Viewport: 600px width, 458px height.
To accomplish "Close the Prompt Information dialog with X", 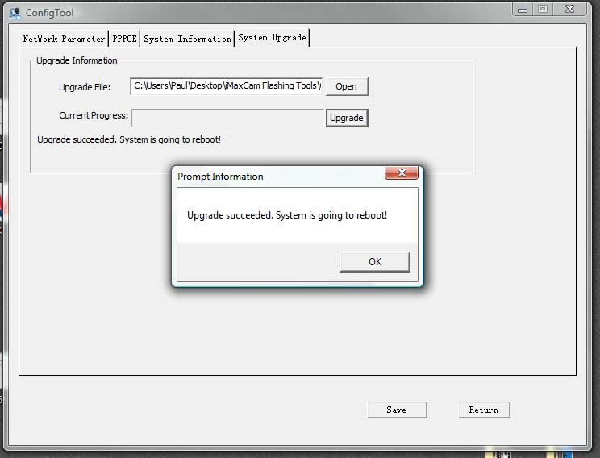I will pos(401,173).
